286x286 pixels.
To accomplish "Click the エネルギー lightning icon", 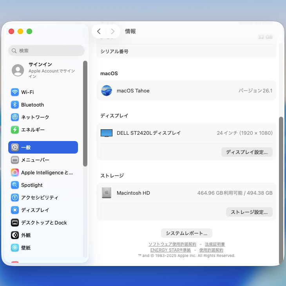I will tap(15, 130).
